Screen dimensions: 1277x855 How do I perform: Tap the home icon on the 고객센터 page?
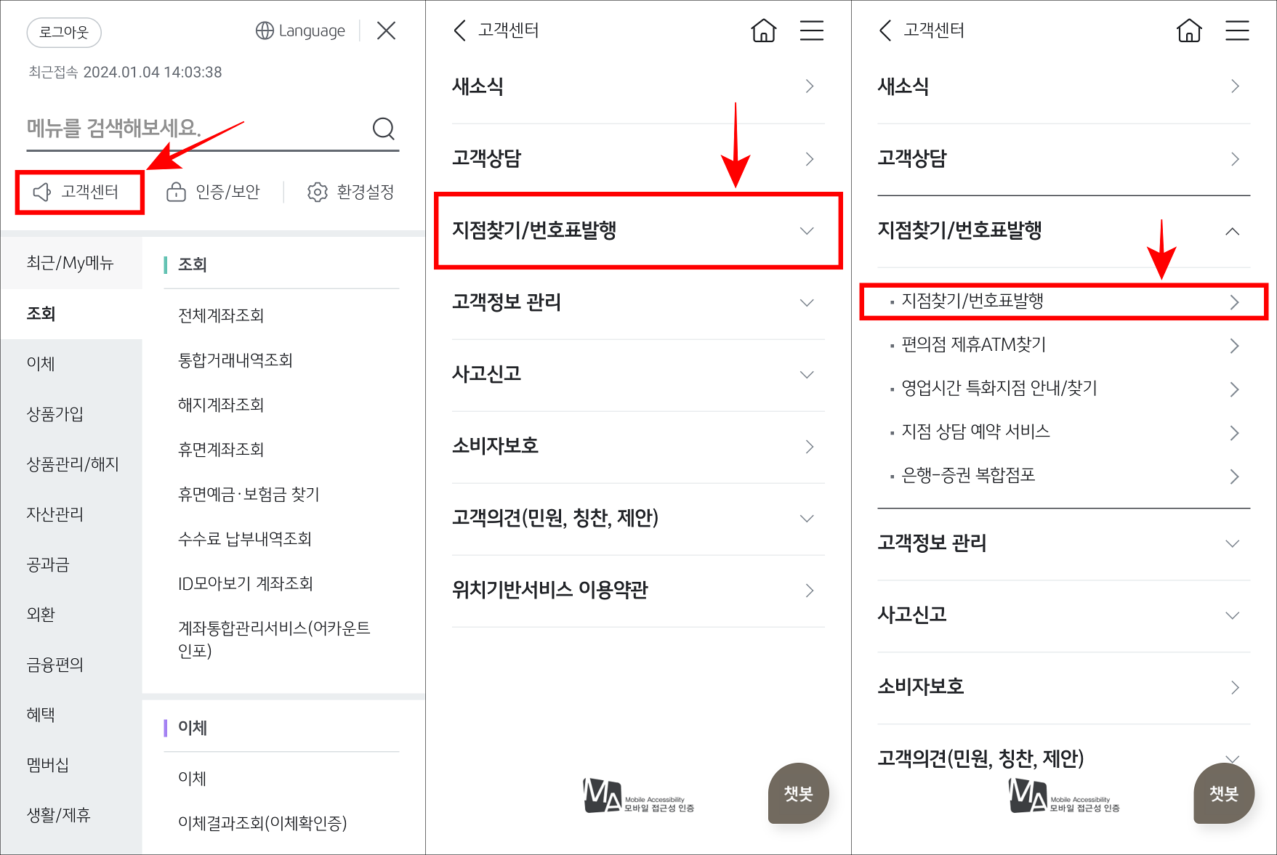(x=763, y=31)
